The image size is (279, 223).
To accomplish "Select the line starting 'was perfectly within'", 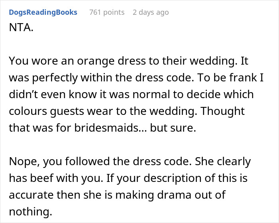I will (136, 78).
